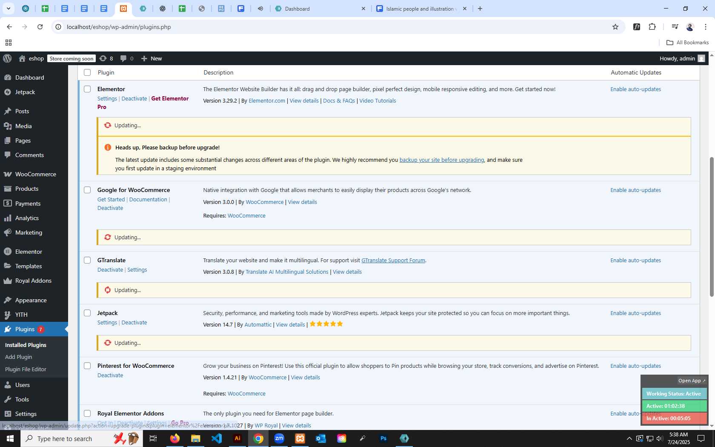The width and height of the screenshot is (715, 447).
Task: Switch to the Dashboard browser tab
Action: click(320, 9)
